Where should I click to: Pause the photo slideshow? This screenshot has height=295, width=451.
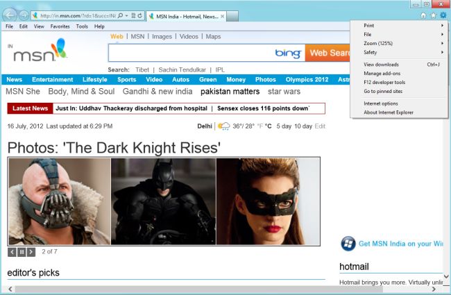22,252
